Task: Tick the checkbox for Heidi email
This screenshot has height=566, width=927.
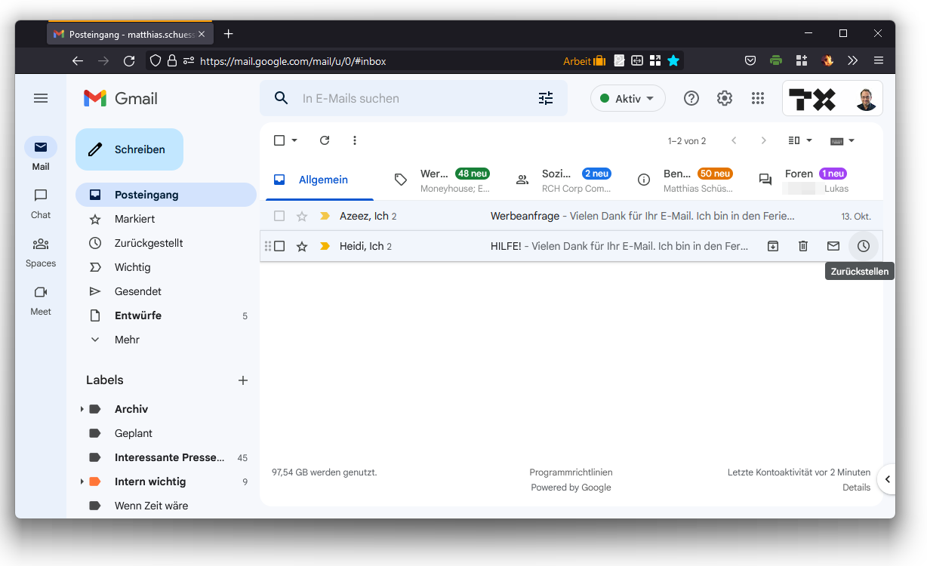Action: point(279,246)
